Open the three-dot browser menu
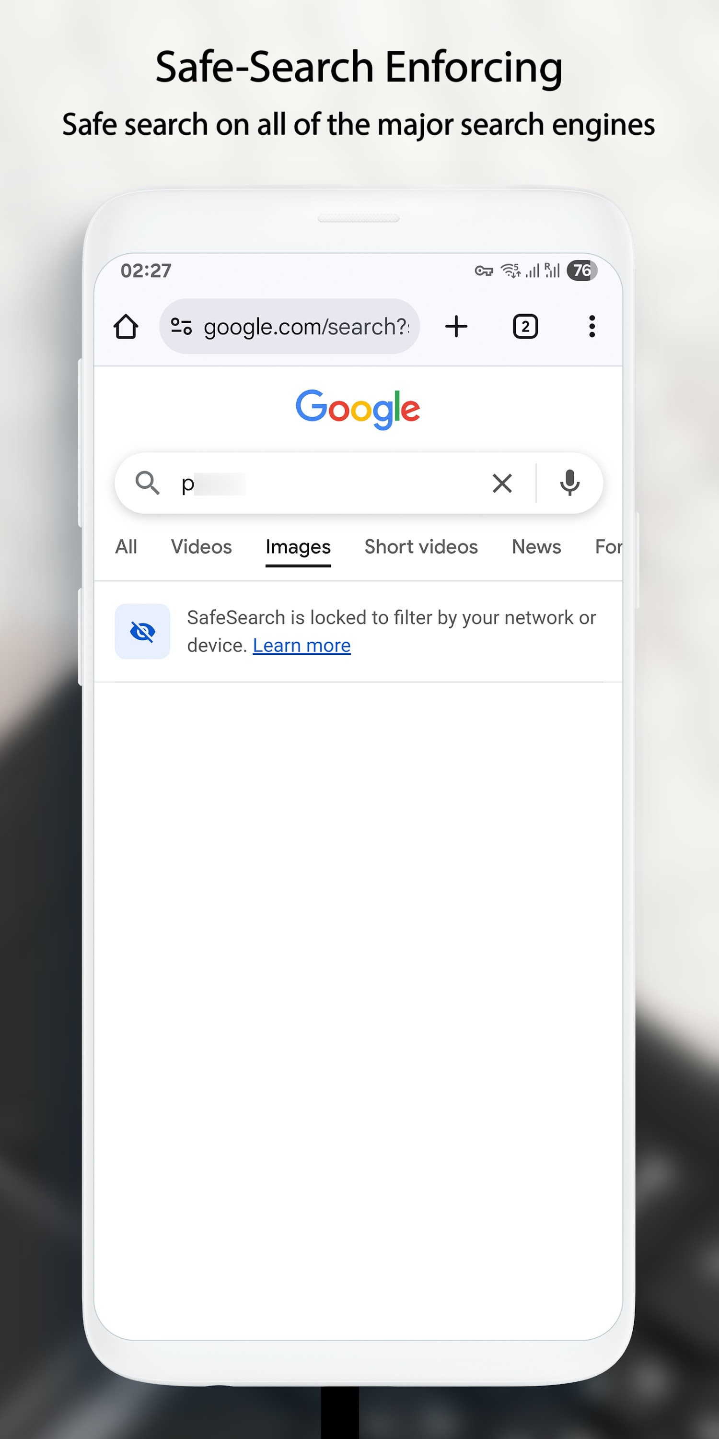 (x=591, y=326)
